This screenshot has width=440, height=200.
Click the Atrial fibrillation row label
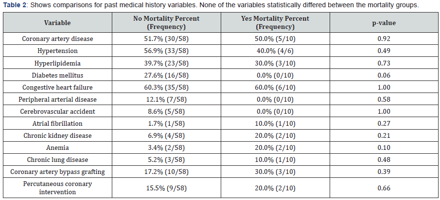coord(57,124)
